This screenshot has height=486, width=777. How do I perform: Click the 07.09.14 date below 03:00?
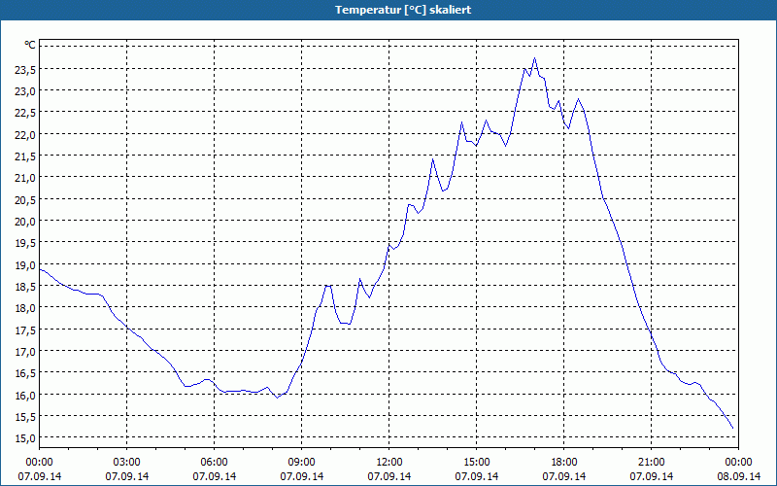coord(126,476)
